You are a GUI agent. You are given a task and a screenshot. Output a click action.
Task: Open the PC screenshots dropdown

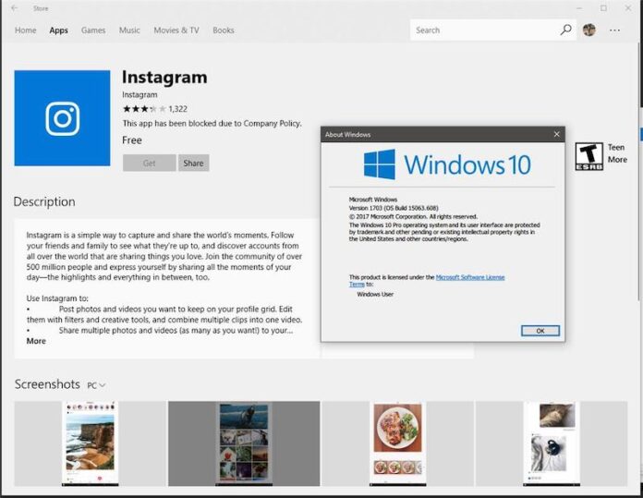pyautogui.click(x=96, y=385)
